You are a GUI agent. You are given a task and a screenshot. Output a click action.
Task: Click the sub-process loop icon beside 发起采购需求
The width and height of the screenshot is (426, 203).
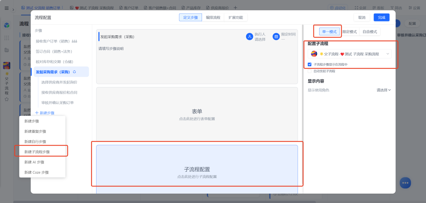tap(74, 72)
